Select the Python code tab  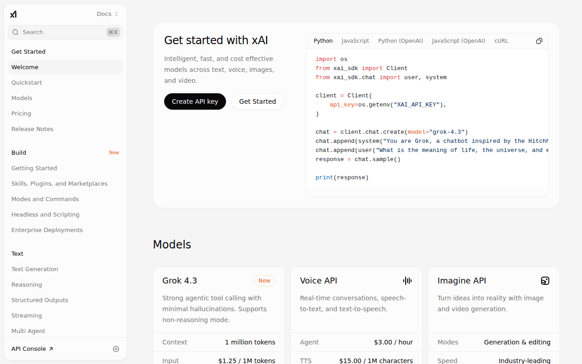tap(323, 41)
